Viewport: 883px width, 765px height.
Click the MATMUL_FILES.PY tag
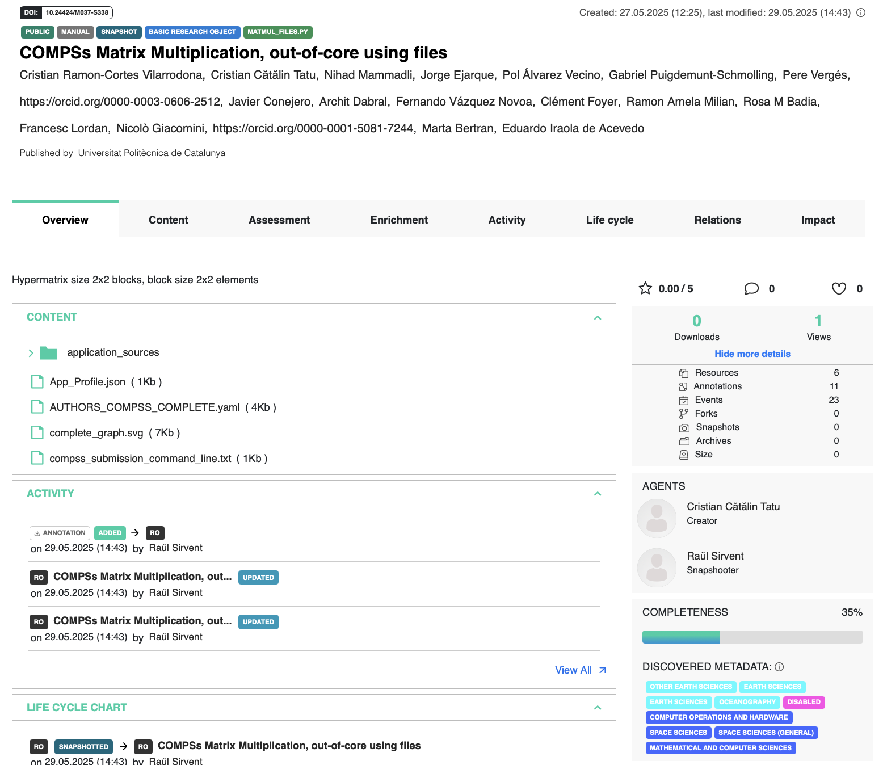tap(278, 32)
